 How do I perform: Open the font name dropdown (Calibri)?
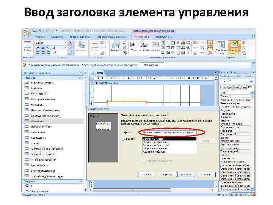point(65,43)
